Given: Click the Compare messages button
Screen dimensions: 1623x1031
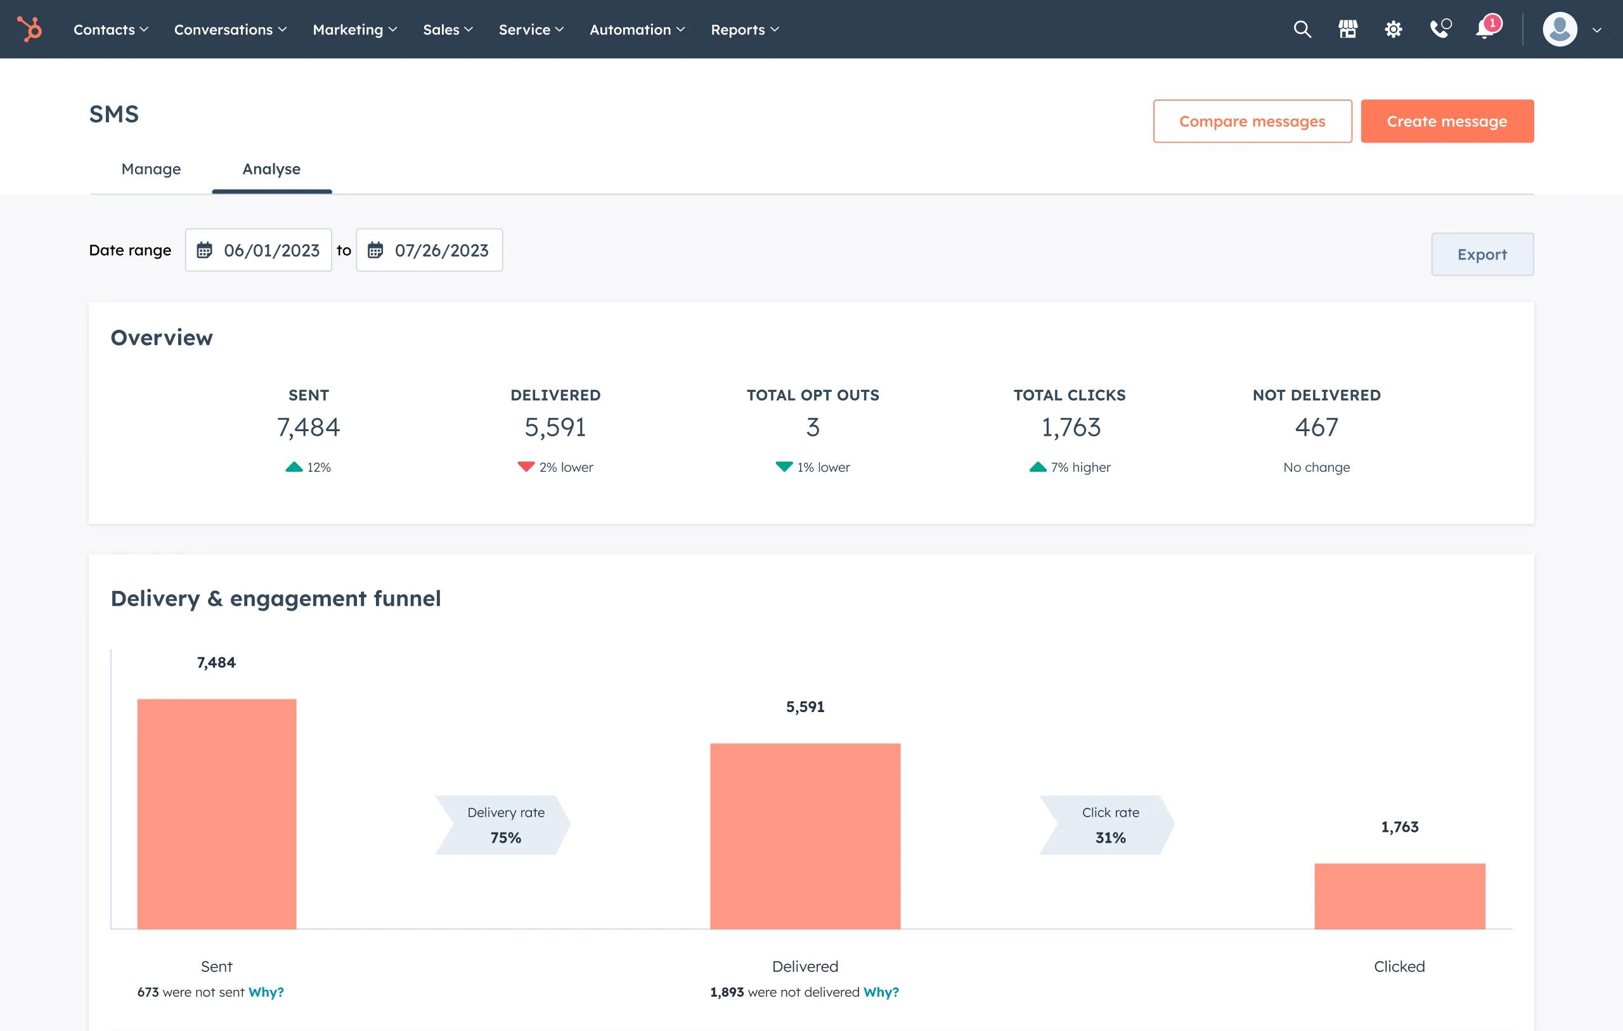Looking at the screenshot, I should coord(1251,121).
